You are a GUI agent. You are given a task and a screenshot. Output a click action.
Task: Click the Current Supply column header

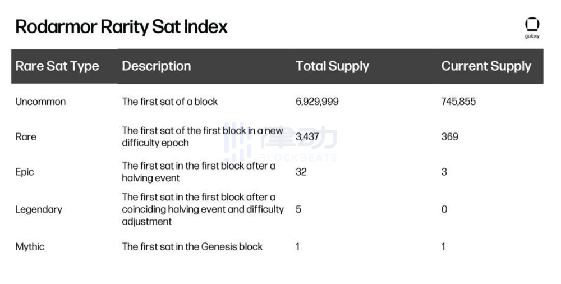coord(486,66)
